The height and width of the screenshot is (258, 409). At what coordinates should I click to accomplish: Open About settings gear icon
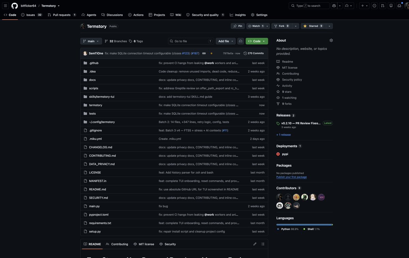point(331,40)
